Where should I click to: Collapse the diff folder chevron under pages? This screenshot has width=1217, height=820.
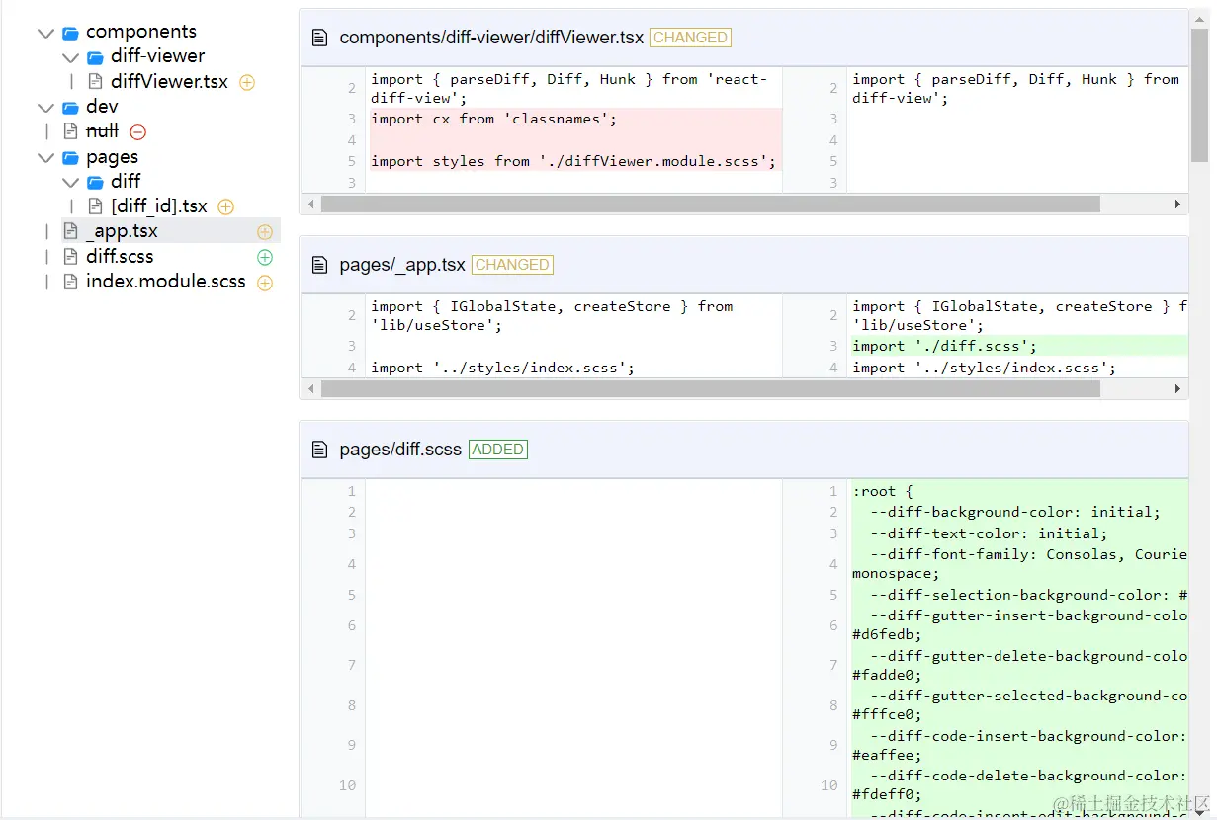coord(70,183)
